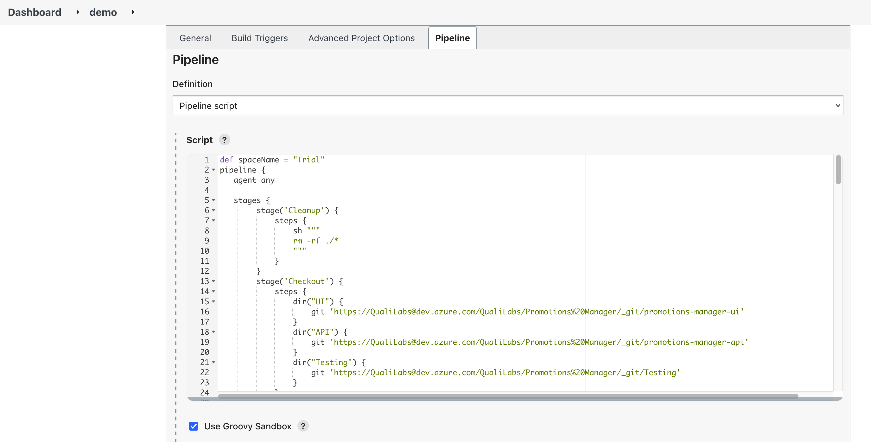This screenshot has height=442, width=871.
Task: Collapse the dir Testing fold on line 21
Action: (x=213, y=362)
